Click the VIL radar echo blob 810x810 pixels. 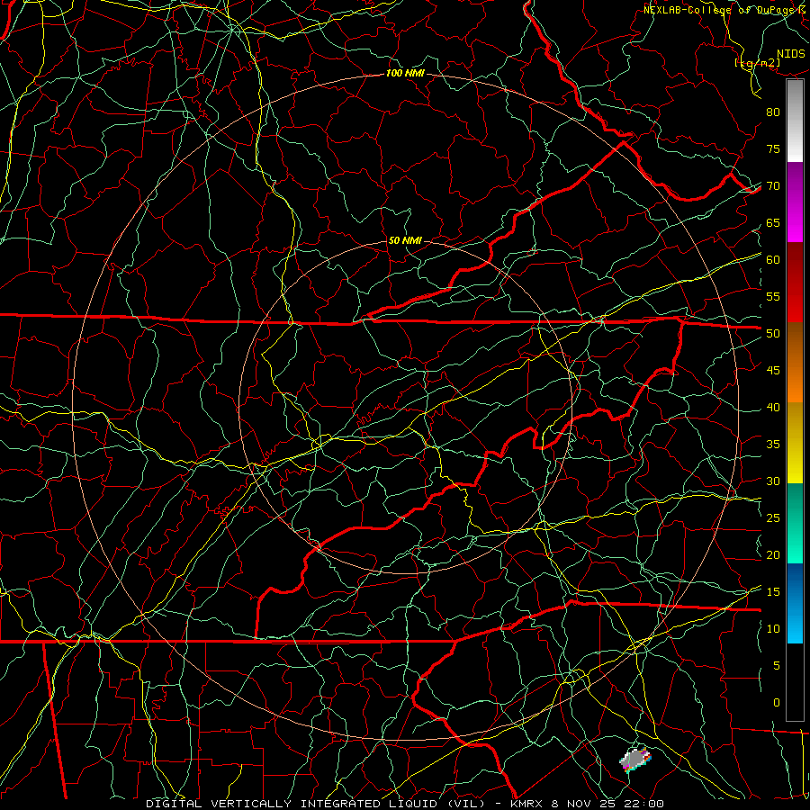click(635, 760)
